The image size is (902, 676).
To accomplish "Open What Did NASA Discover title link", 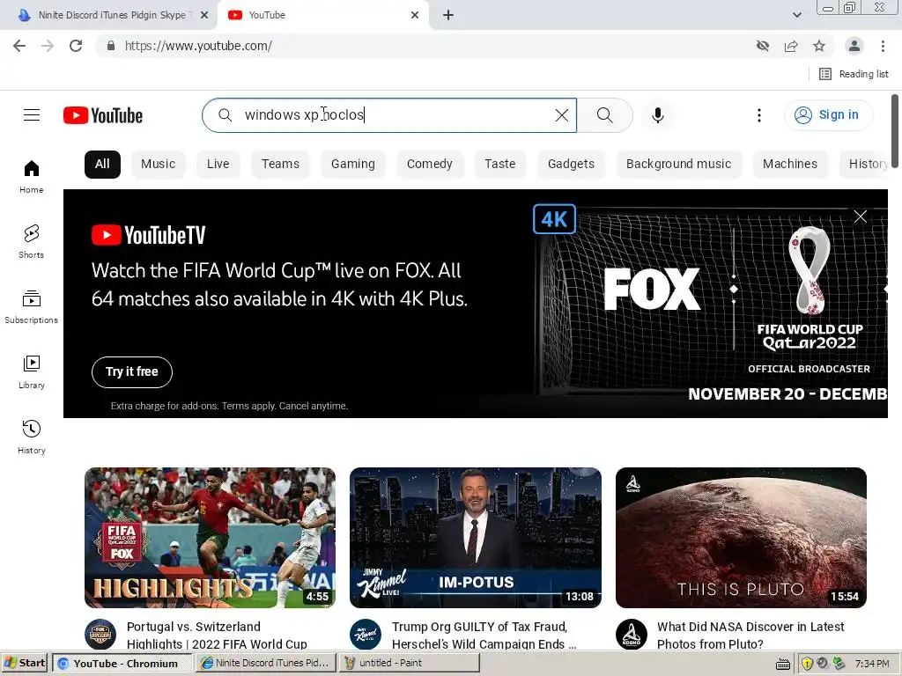I will point(750,636).
